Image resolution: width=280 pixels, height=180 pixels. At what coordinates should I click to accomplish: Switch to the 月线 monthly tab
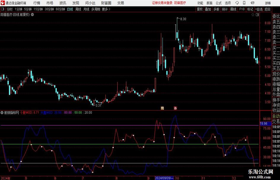click(86, 9)
